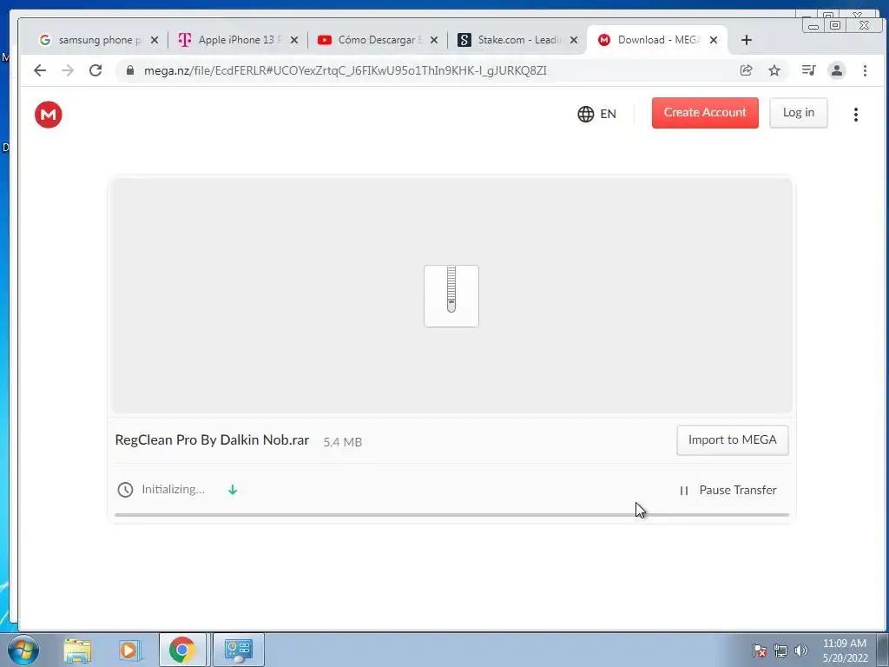
Task: Click Import to MEGA button
Action: click(x=732, y=439)
